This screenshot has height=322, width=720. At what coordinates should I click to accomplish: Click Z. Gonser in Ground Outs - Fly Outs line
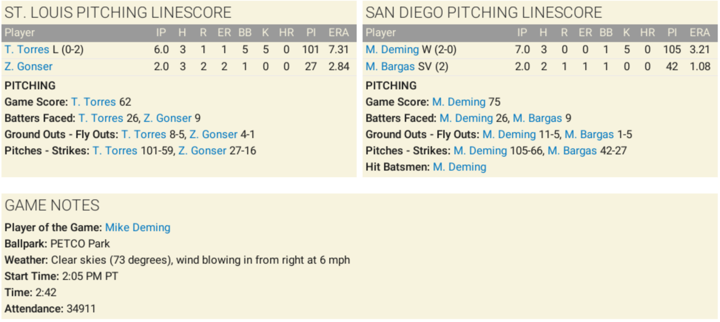click(x=213, y=134)
